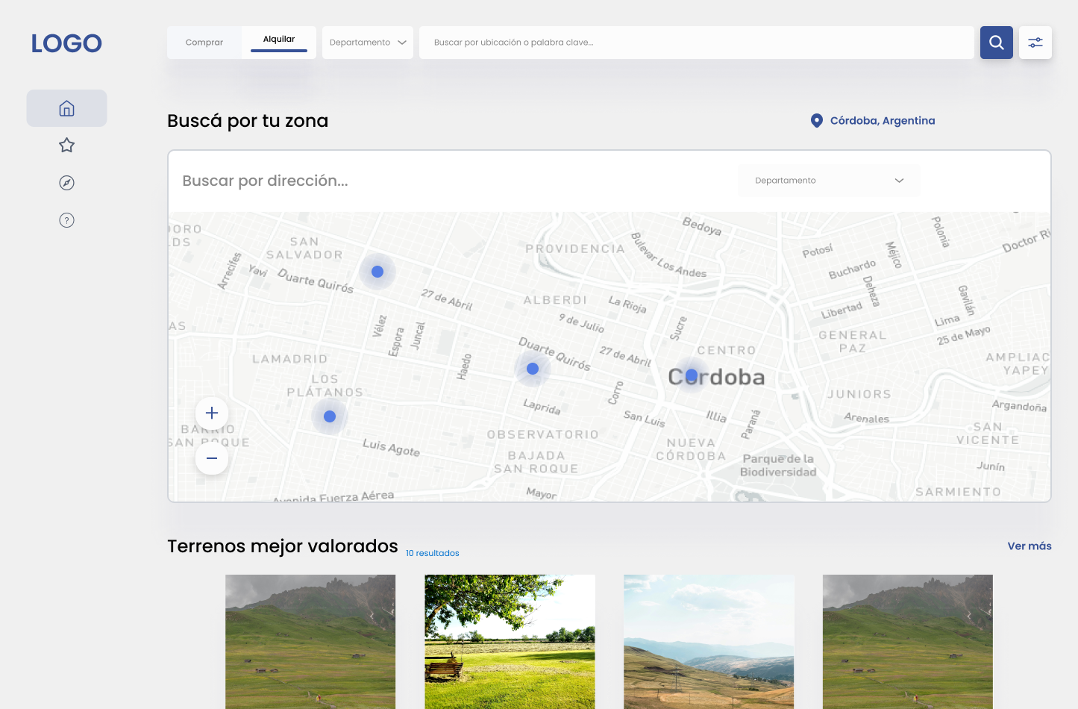Viewport: 1078px width, 709px height.
Task: Click the home icon in sidebar
Action: (66, 108)
